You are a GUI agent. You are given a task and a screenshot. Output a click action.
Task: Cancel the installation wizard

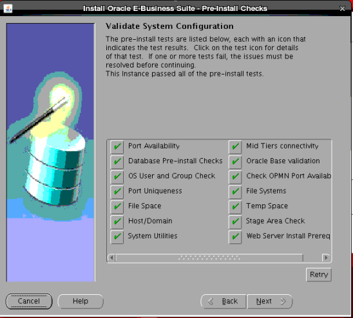tap(29, 301)
